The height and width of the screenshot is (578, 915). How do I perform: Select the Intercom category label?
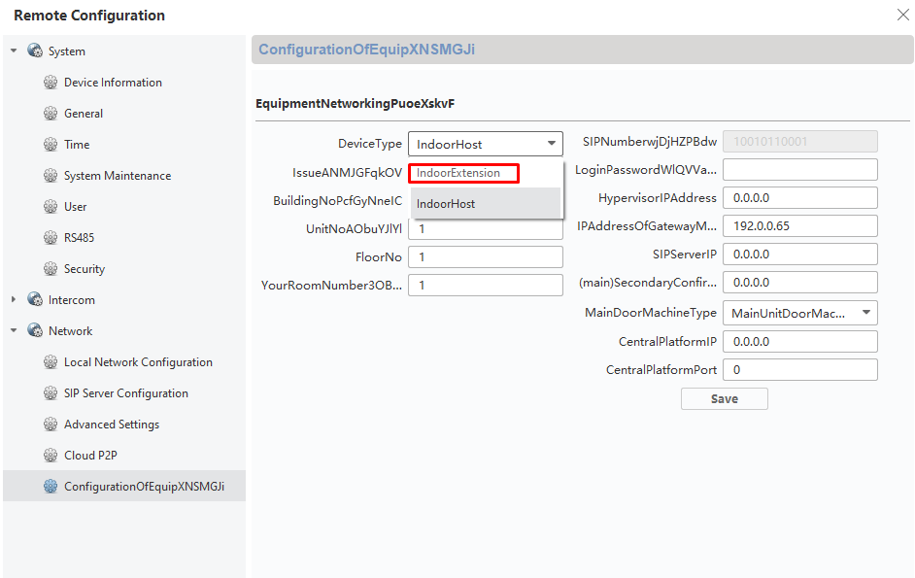pyautogui.click(x=71, y=299)
